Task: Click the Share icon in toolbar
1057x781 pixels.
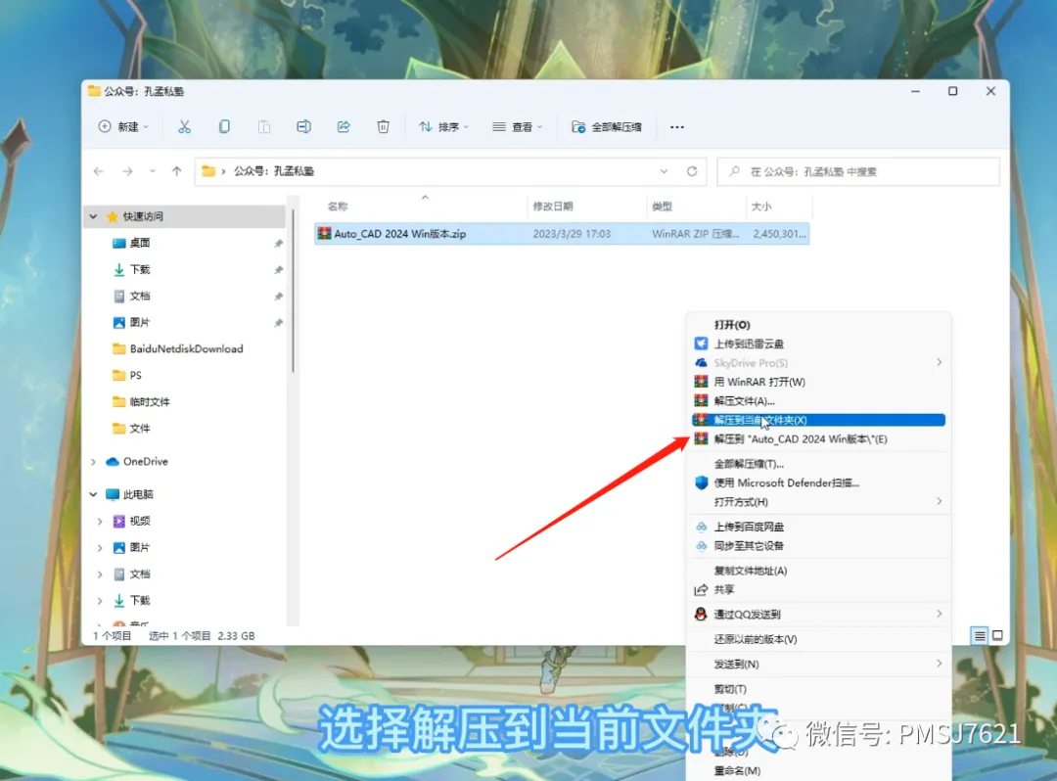Action: point(344,126)
